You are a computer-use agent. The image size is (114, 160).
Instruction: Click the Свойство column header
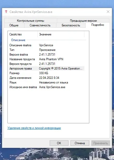tap(15, 34)
